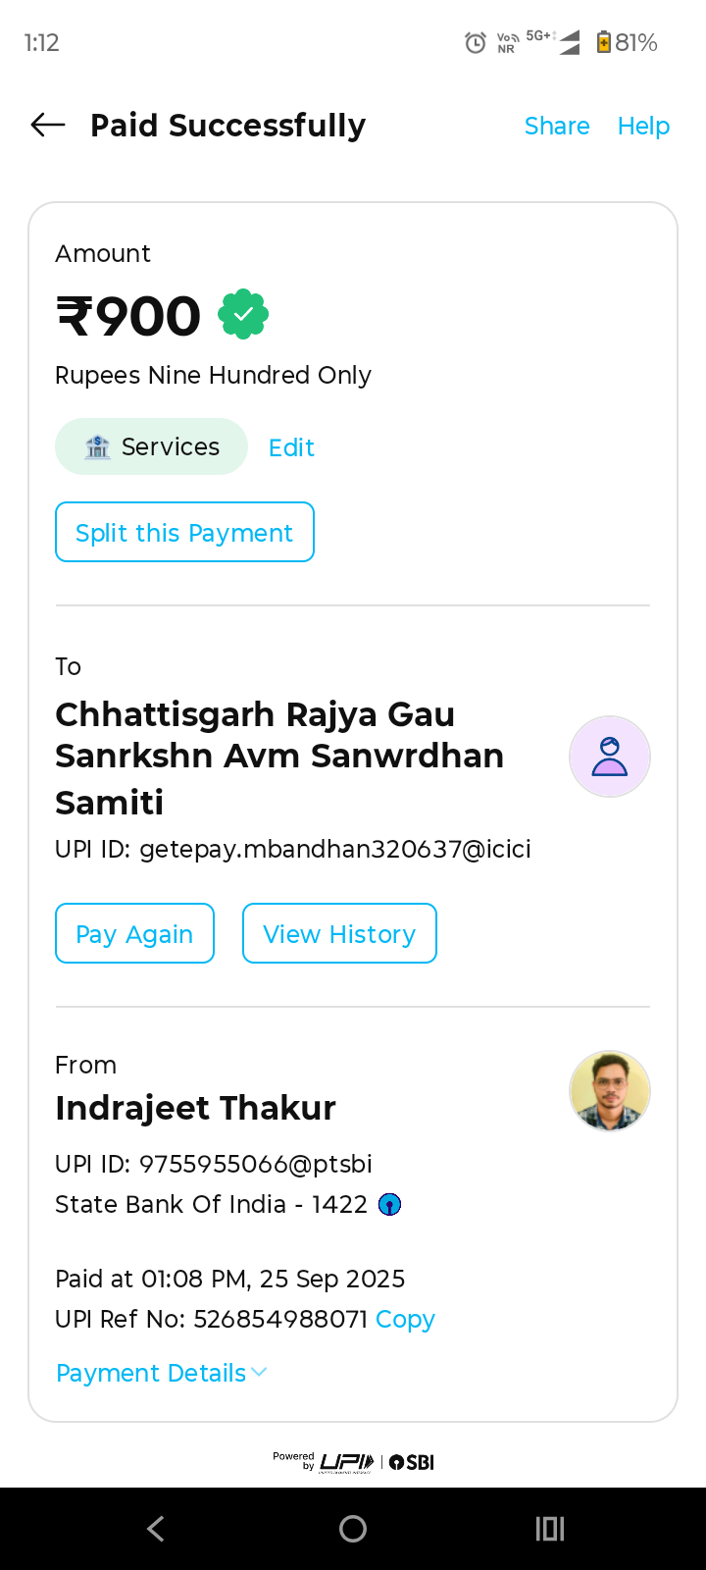The width and height of the screenshot is (706, 1570).
Task: Expand the Payment Details section
Action: (x=151, y=1373)
